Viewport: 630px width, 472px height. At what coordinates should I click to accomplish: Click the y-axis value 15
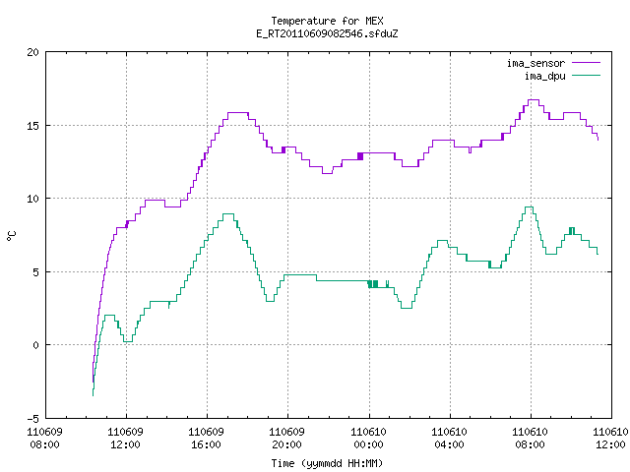point(33,126)
